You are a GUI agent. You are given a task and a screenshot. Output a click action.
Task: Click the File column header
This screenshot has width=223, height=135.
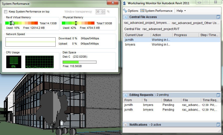click(191, 100)
